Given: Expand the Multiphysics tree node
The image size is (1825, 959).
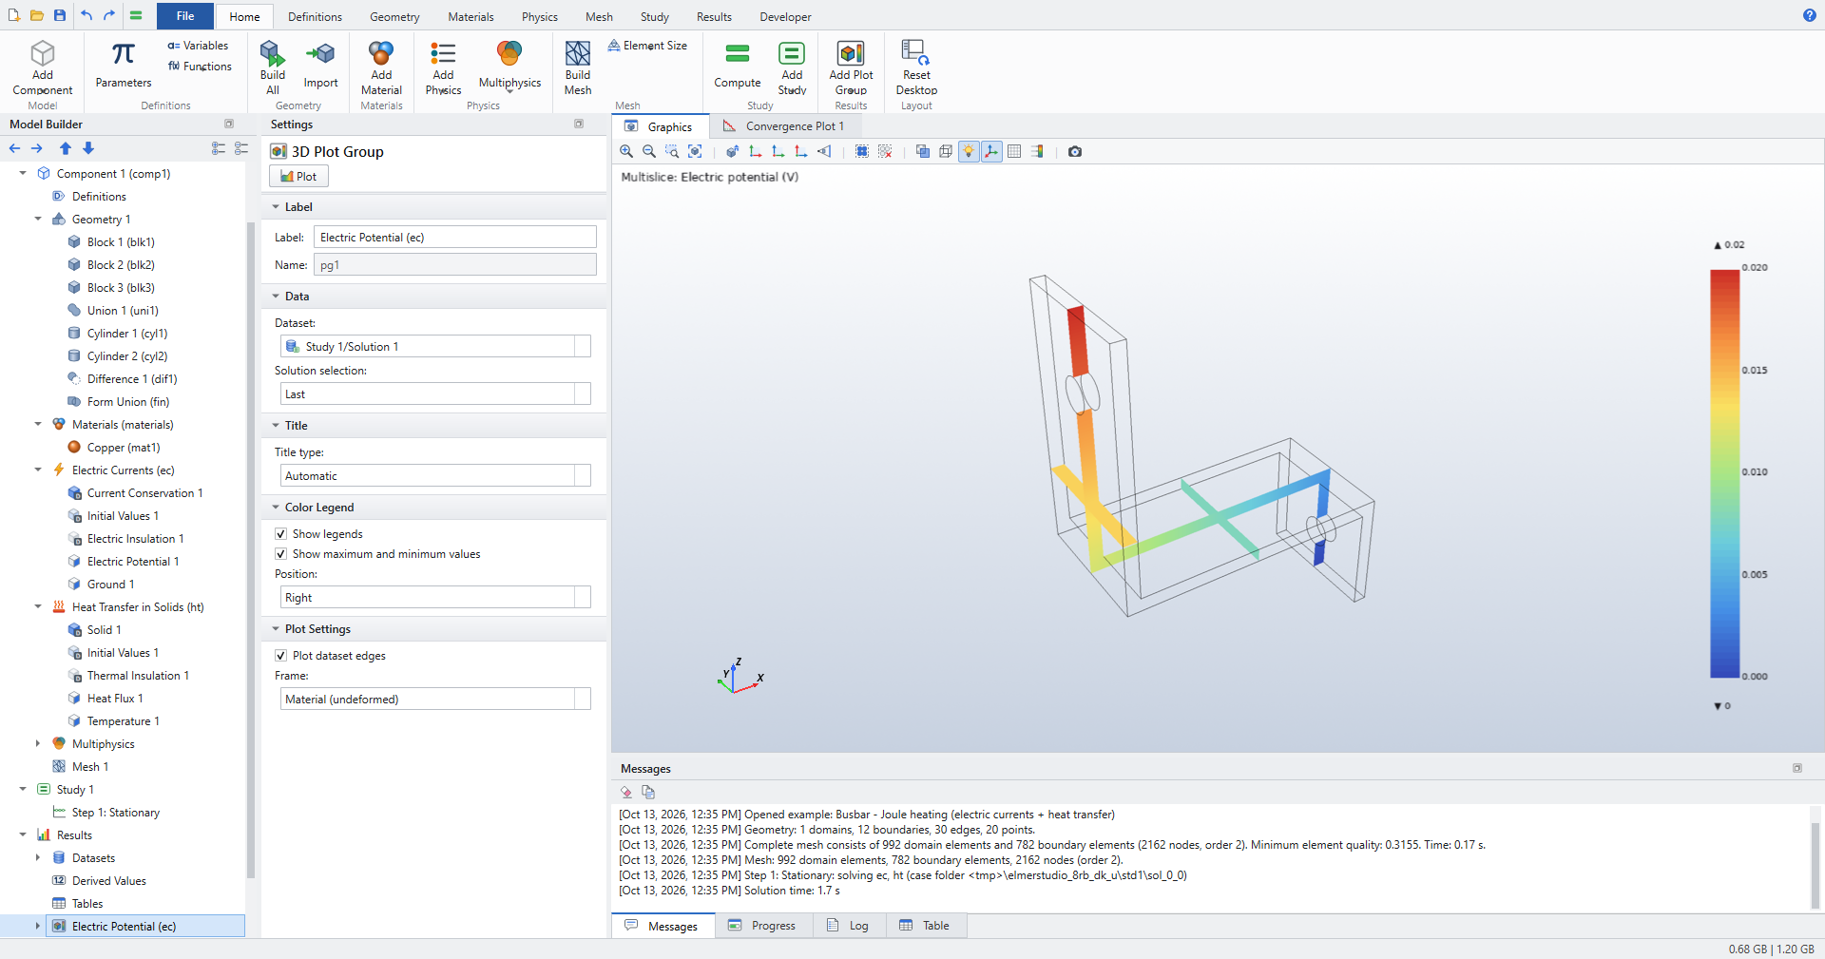Looking at the screenshot, I should [x=38, y=744].
